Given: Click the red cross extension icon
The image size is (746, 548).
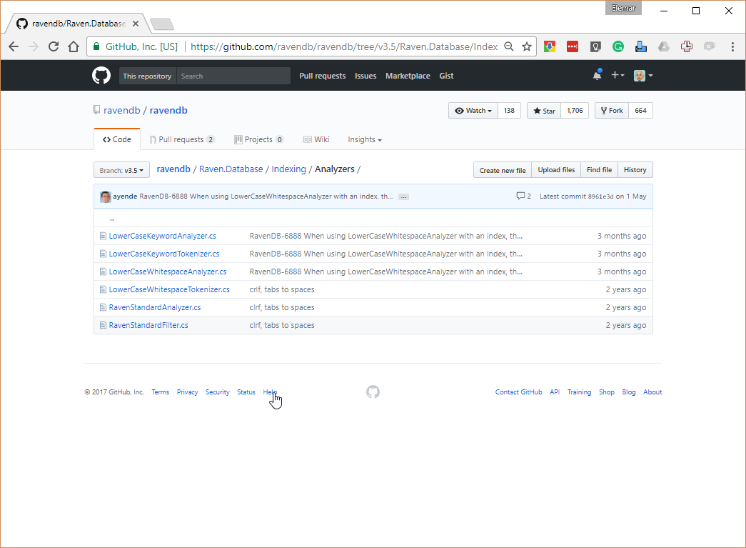Looking at the screenshot, I should (x=687, y=46).
